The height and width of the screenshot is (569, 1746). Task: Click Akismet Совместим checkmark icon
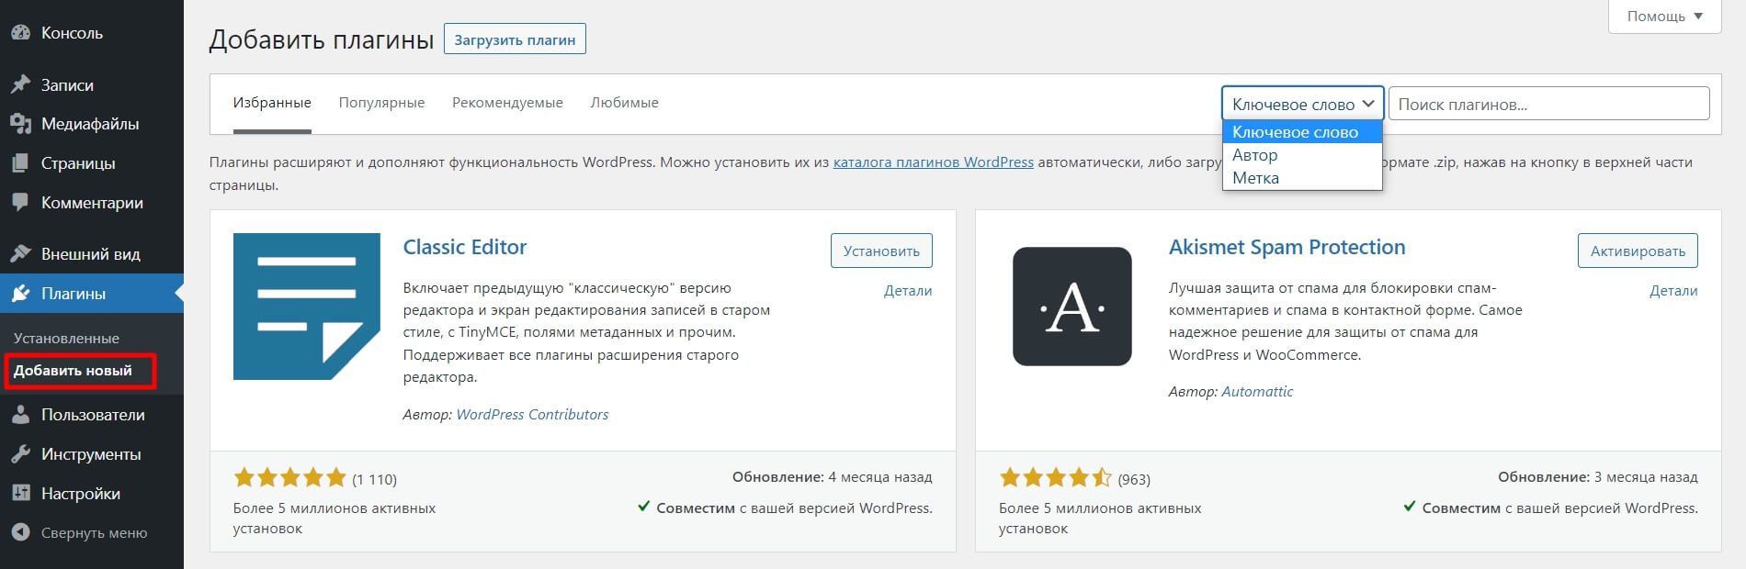click(x=1410, y=507)
